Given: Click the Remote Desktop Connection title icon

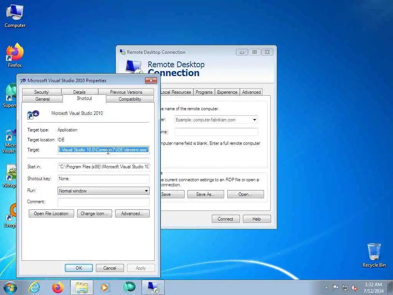Looking at the screenshot, I should click(x=122, y=52).
